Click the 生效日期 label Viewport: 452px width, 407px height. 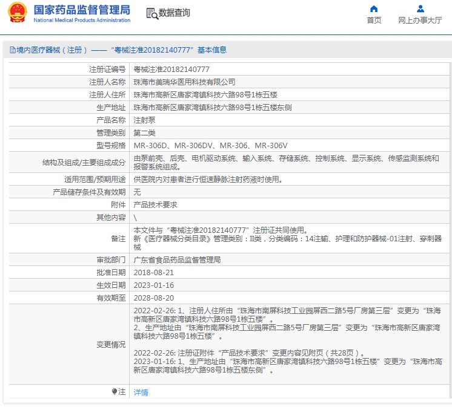[x=111, y=285]
